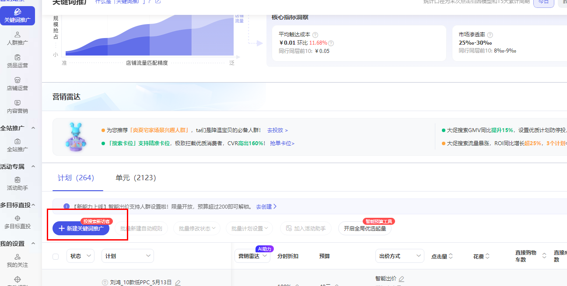Click edit pencil beside 智能出价
The width and height of the screenshot is (567, 286).
tap(401, 279)
